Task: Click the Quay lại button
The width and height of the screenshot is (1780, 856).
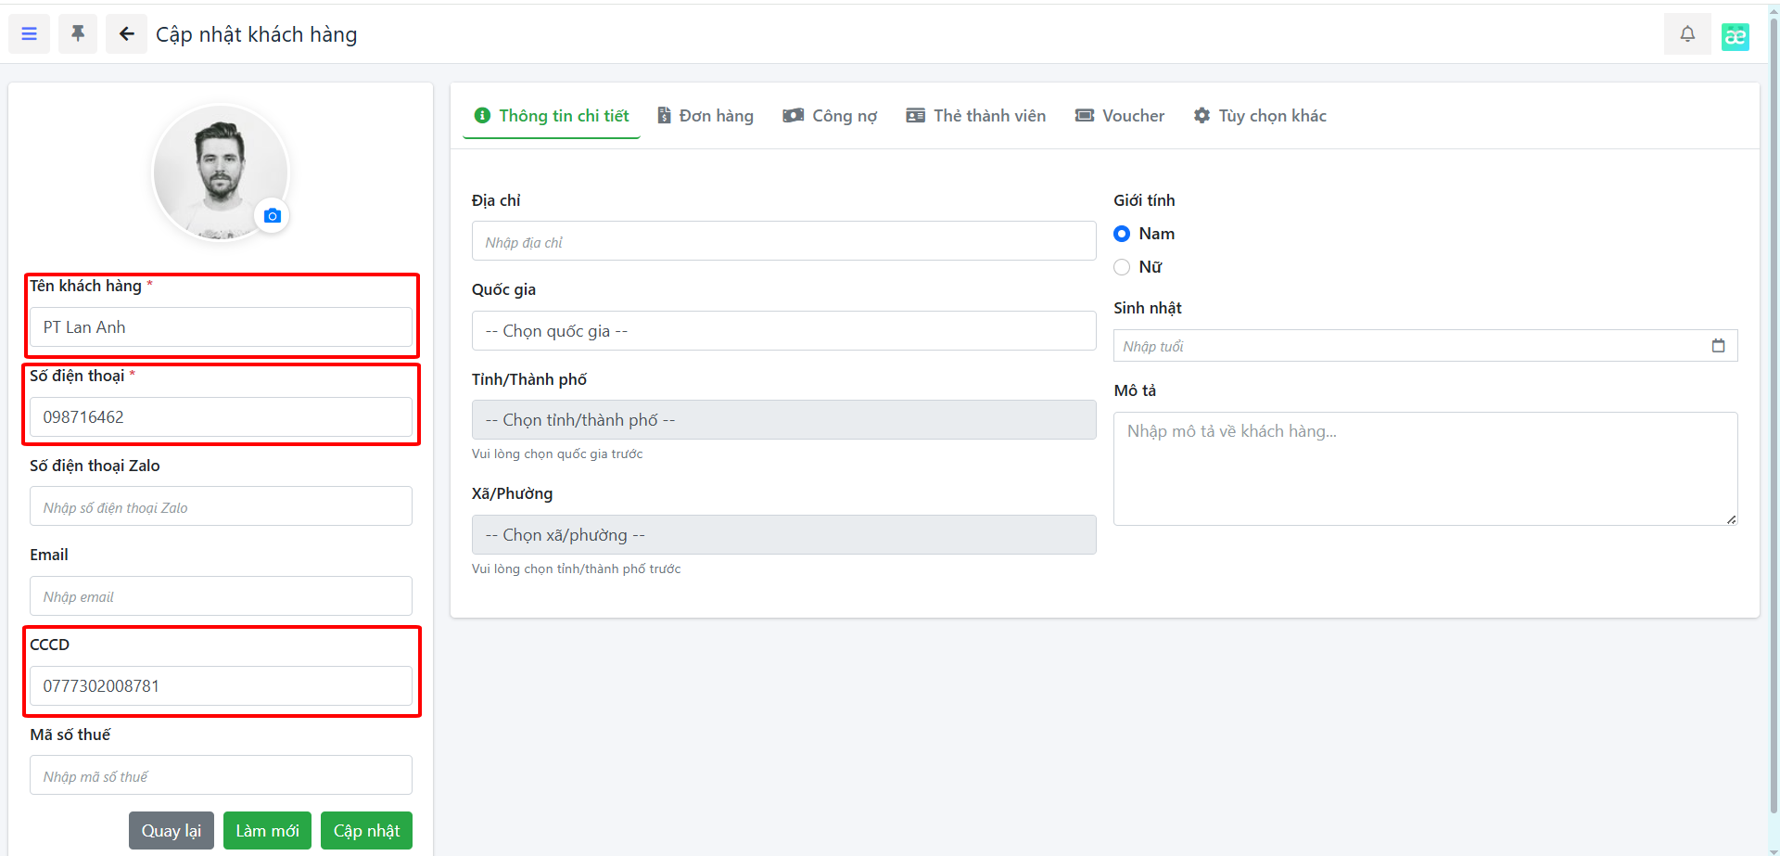Action: click(172, 831)
